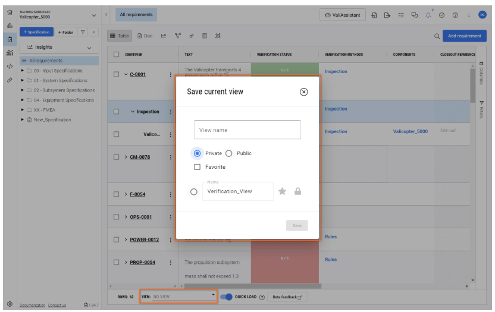
Task: Check the CM-0078 row checkbox
Action: [x=116, y=157]
